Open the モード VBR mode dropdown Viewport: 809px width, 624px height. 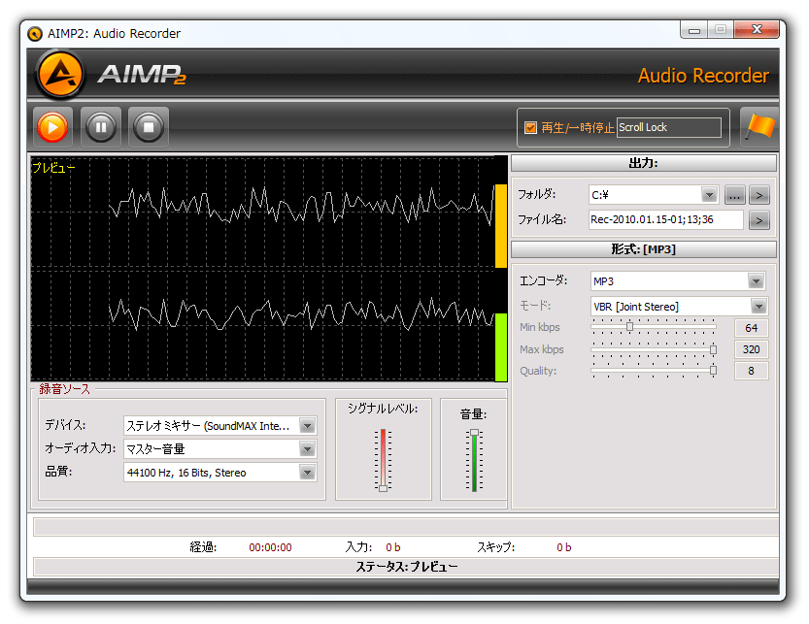click(758, 307)
